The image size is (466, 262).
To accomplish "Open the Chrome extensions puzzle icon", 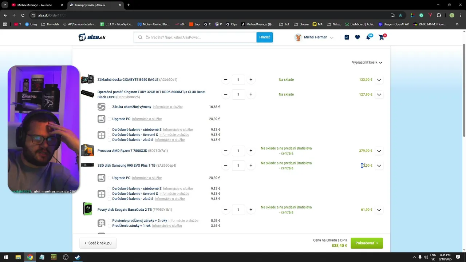I will point(439,15).
